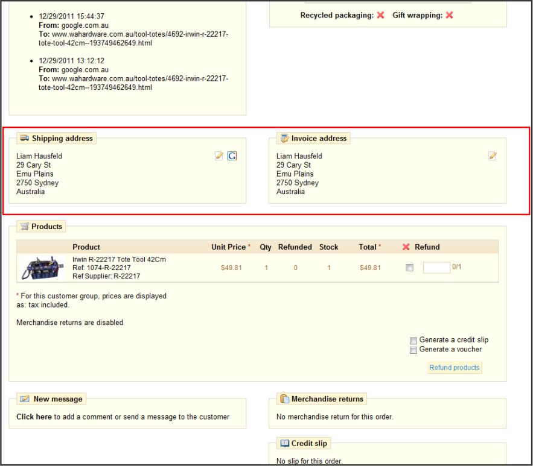
Task: Edit the invoice address pencil icon
Action: click(493, 156)
